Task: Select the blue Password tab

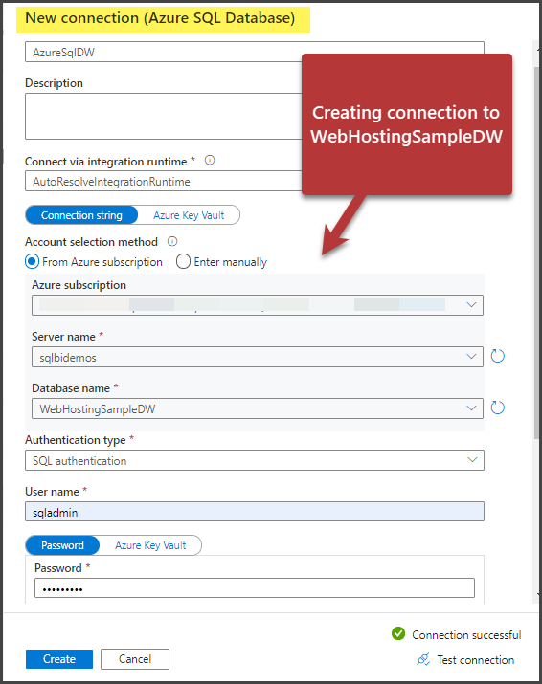Action: [62, 545]
